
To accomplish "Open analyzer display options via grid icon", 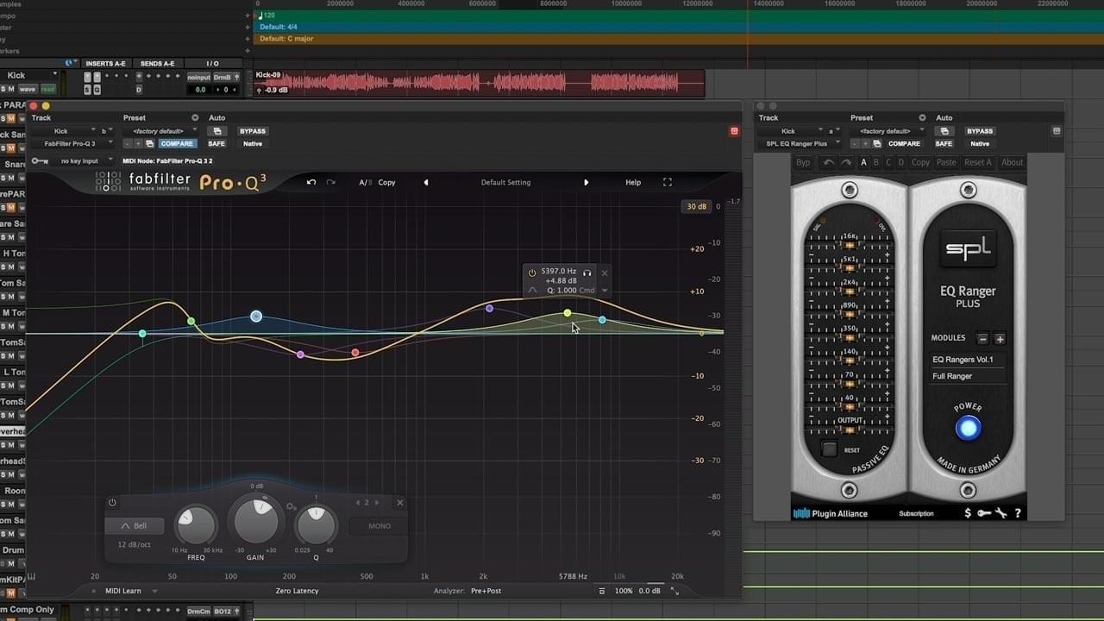I will click(601, 591).
